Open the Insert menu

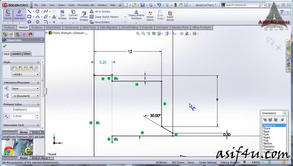62,5
